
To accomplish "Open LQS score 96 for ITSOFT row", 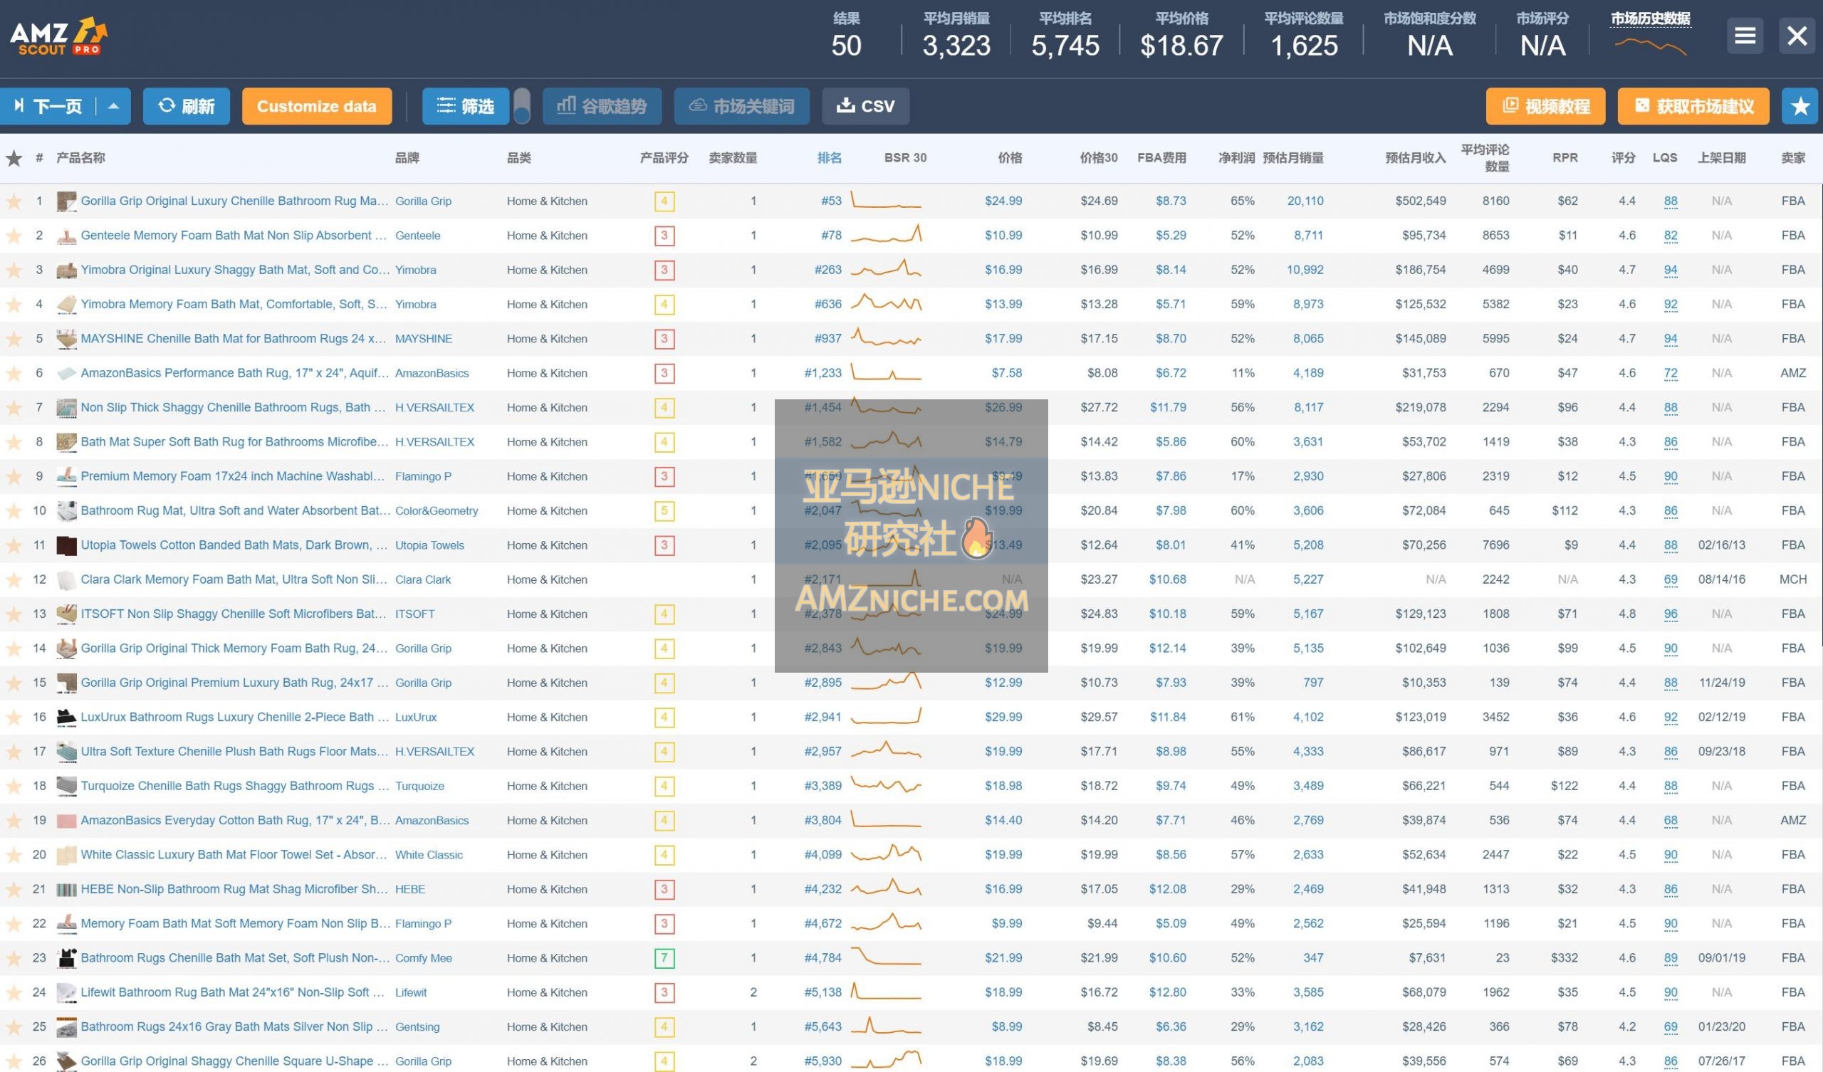I will (1671, 614).
